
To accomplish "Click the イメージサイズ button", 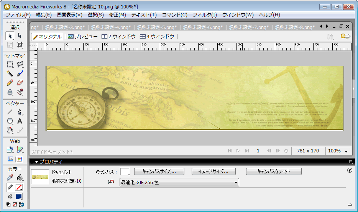I will pos(213,172).
